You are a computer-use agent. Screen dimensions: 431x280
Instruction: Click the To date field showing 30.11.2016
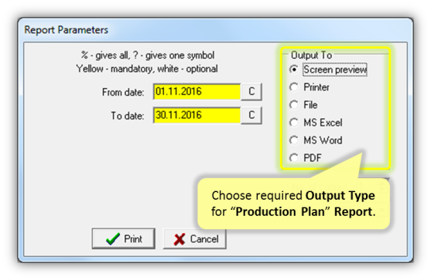click(197, 115)
